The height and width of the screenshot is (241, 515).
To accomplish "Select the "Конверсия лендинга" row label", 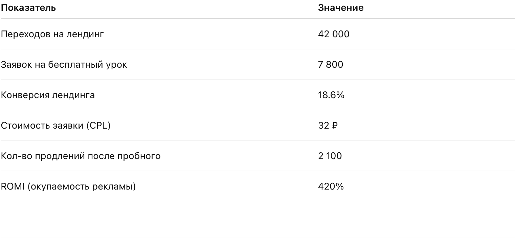I will tap(48, 95).
